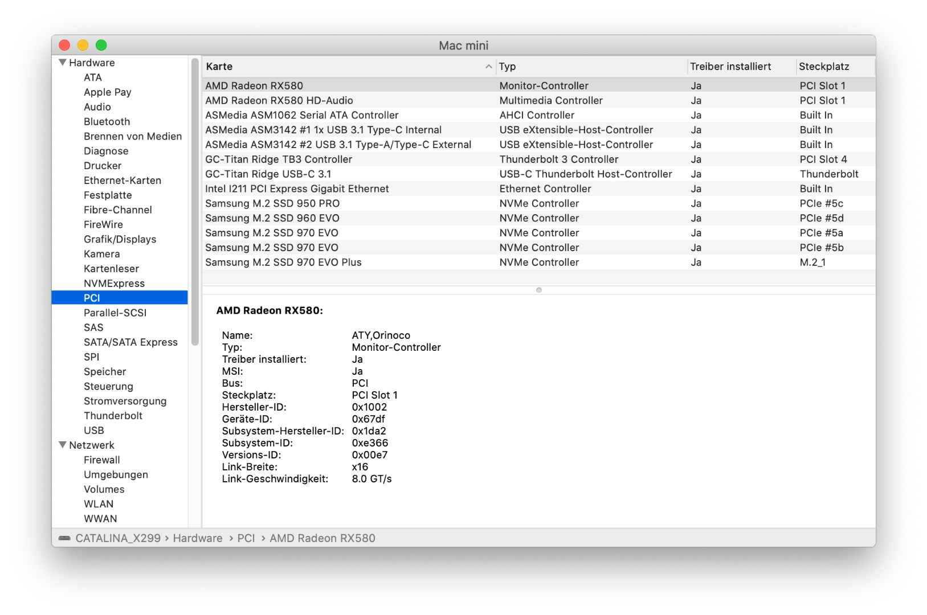Sort table by Treiber installiert column
This screenshot has width=927, height=615.
[741, 67]
